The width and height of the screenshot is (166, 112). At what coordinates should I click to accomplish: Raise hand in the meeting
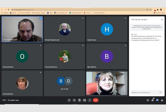[79, 100]
